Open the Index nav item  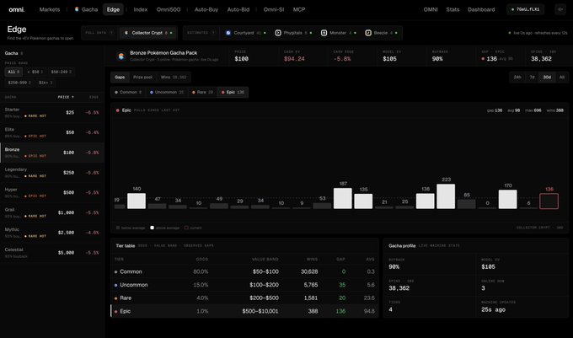click(141, 9)
